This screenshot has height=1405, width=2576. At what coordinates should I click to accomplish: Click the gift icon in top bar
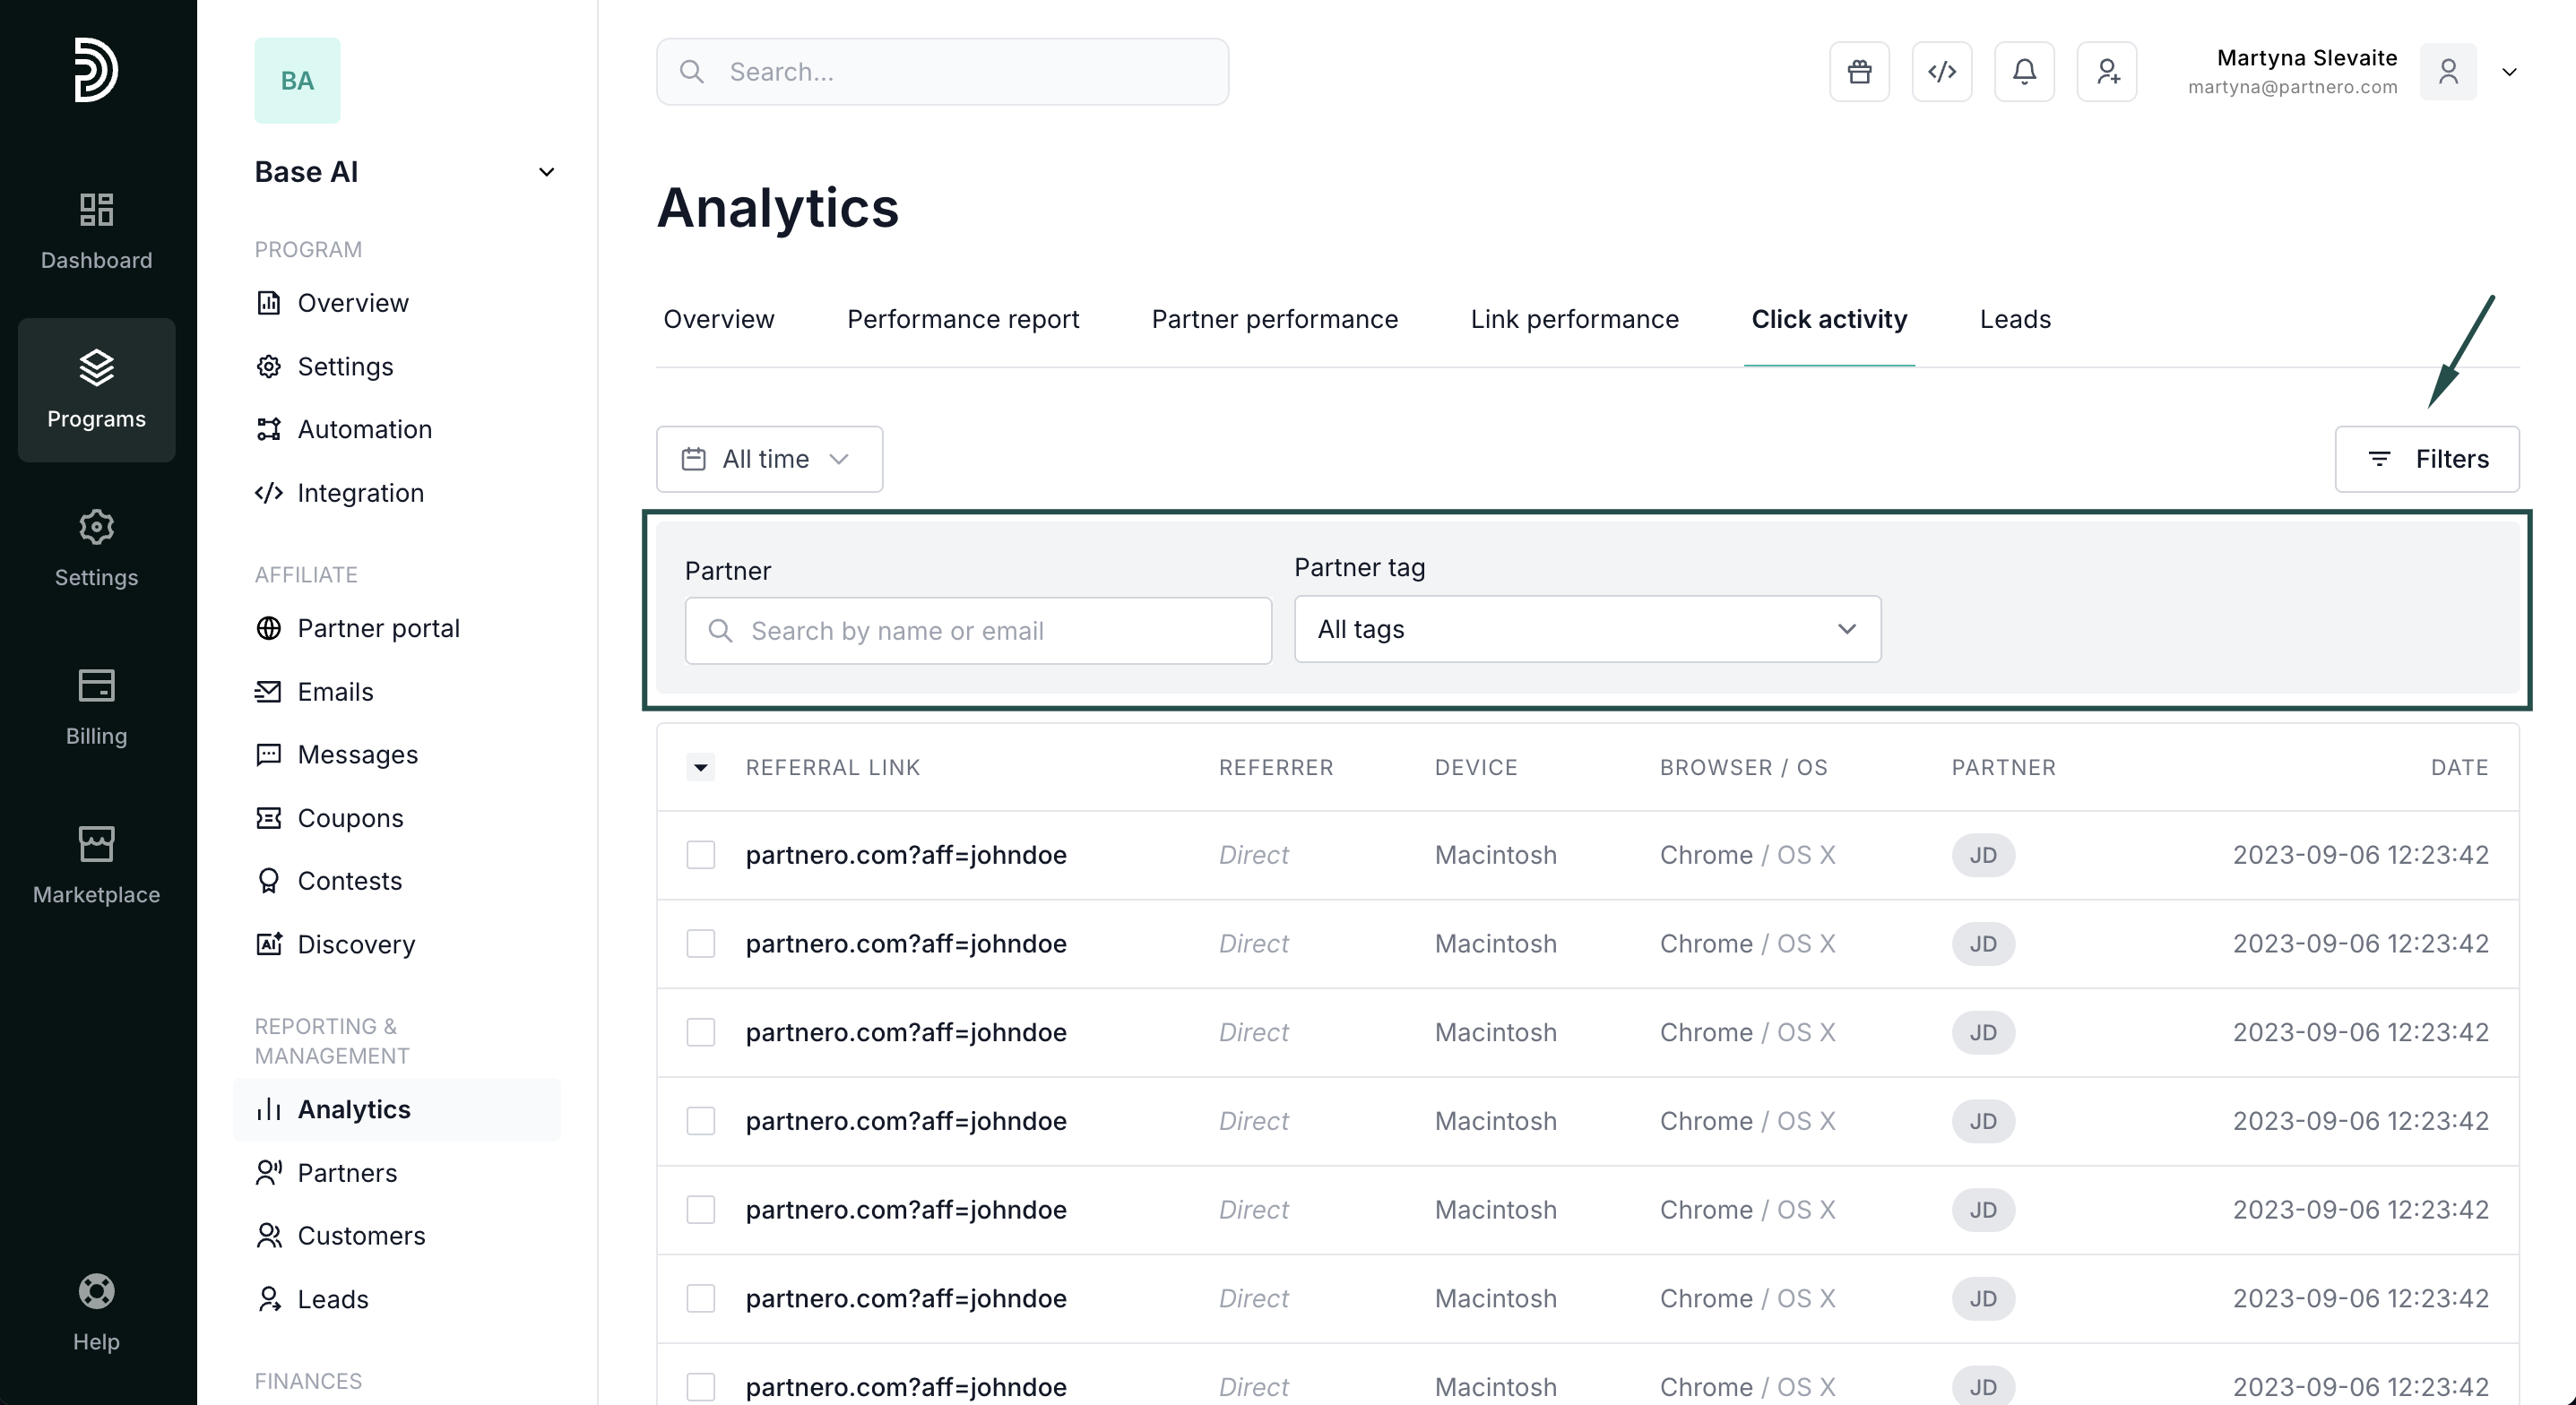tap(1859, 72)
